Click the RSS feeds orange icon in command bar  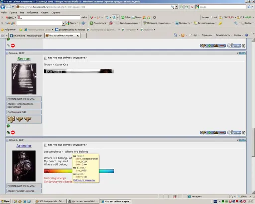(183, 35)
